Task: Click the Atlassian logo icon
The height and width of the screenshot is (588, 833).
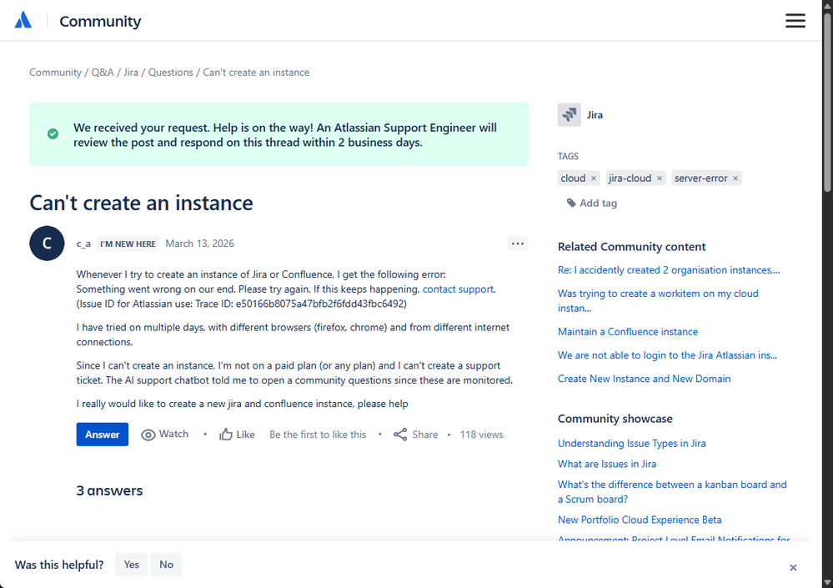Action: [23, 20]
